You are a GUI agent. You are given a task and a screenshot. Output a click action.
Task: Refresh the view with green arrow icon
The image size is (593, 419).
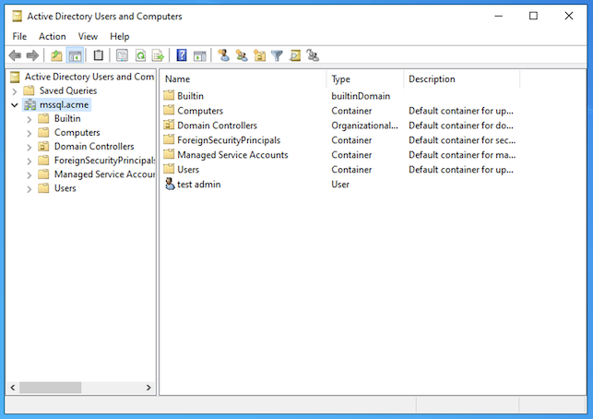(x=140, y=55)
